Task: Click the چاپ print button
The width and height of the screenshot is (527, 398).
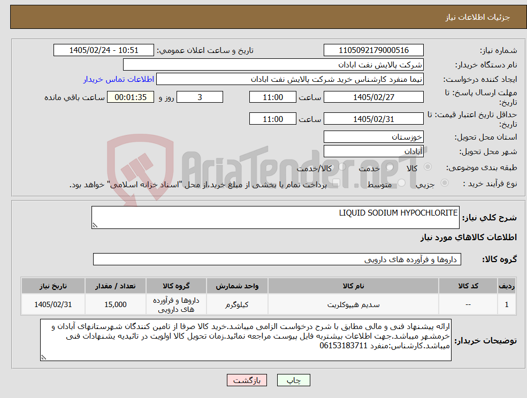Action: coord(293,380)
